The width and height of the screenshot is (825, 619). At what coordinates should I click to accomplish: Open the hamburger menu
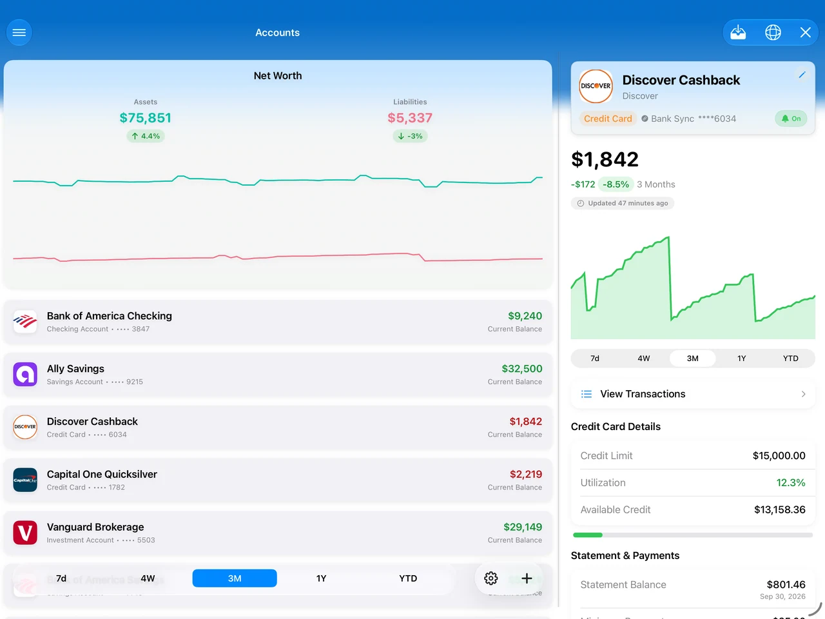tap(19, 32)
